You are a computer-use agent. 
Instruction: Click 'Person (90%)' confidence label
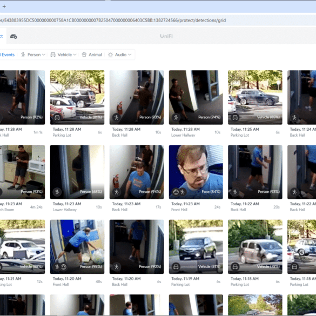click(x=150, y=267)
